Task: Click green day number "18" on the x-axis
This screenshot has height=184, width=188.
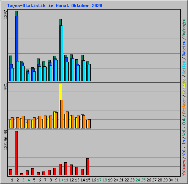Action: click(105, 180)
